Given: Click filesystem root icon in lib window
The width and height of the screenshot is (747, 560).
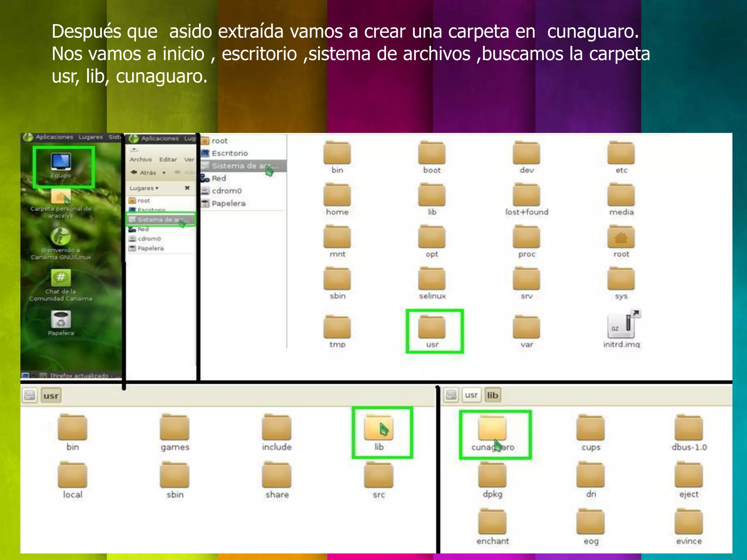Looking at the screenshot, I should pyautogui.click(x=451, y=395).
